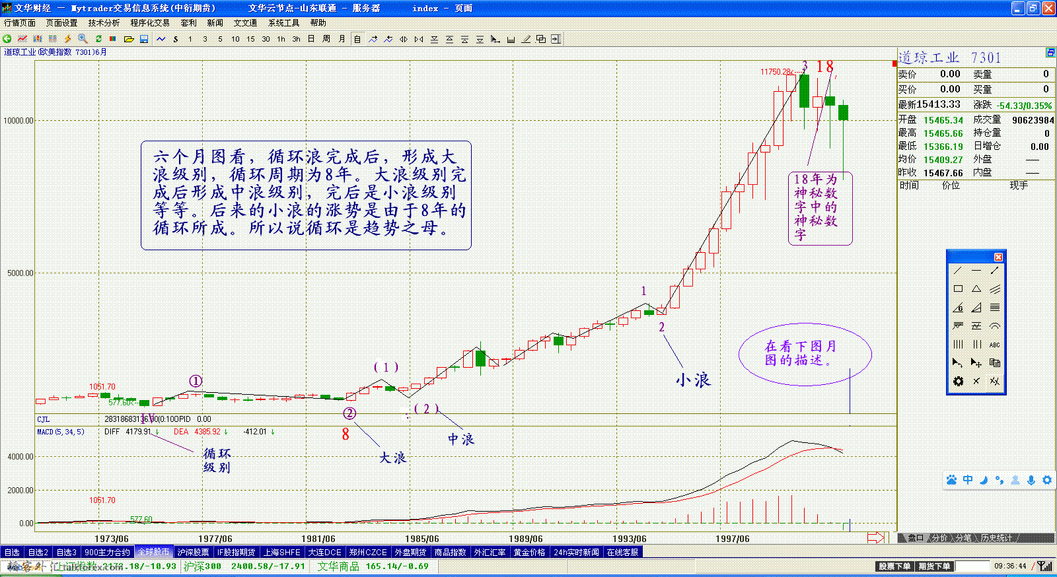This screenshot has height=577, width=1057.
Task: Select the move drawing arrow-cross tool
Action: pos(976,363)
